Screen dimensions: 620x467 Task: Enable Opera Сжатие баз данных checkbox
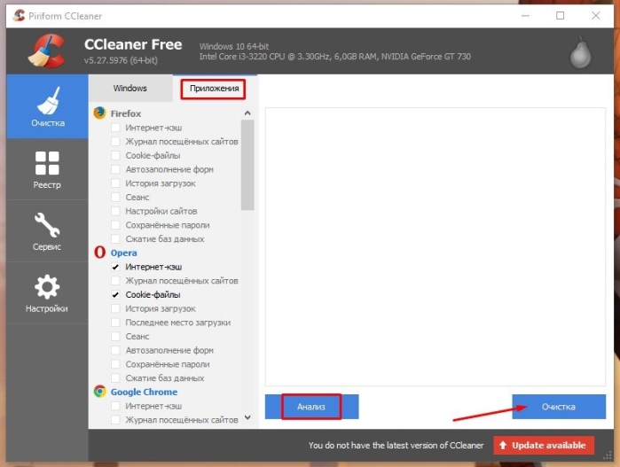(115, 377)
